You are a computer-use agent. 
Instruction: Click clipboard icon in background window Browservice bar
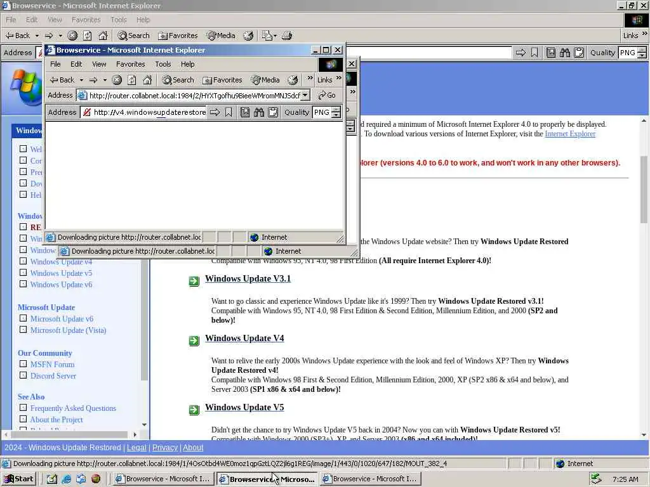579,53
